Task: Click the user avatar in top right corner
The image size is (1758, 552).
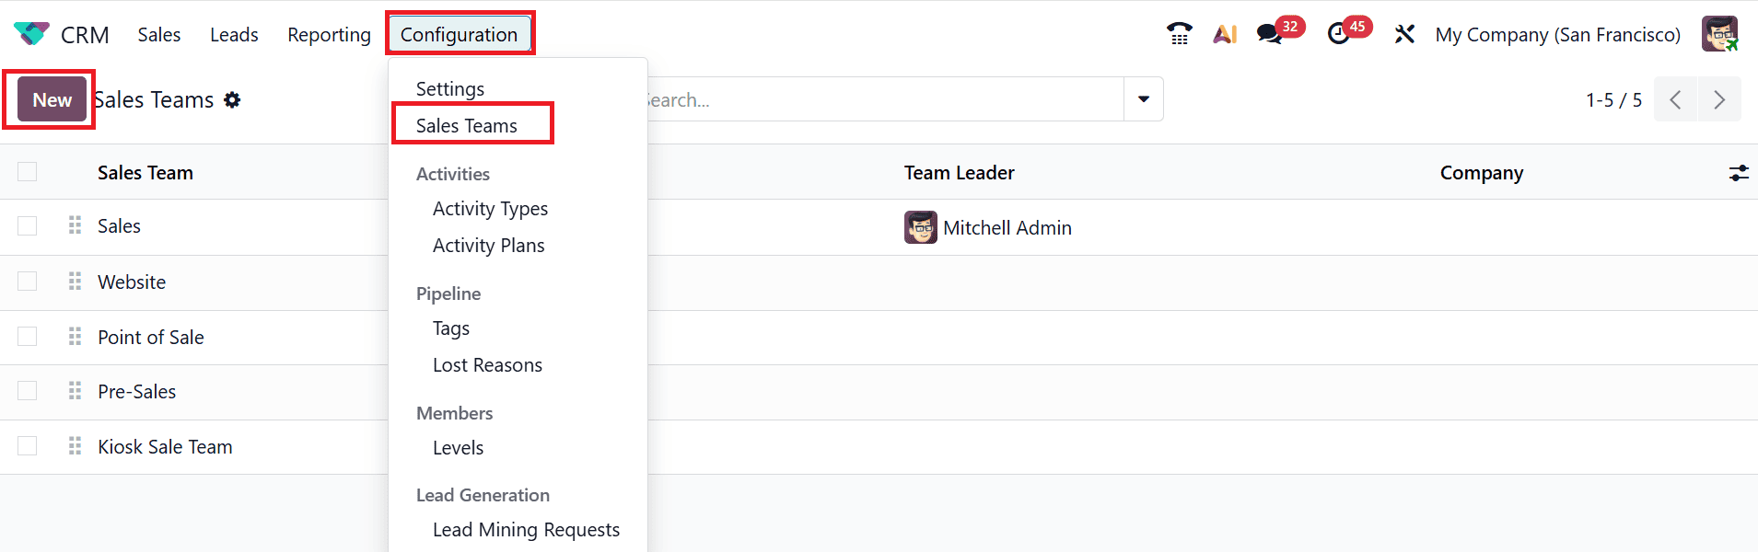Action: [1721, 33]
